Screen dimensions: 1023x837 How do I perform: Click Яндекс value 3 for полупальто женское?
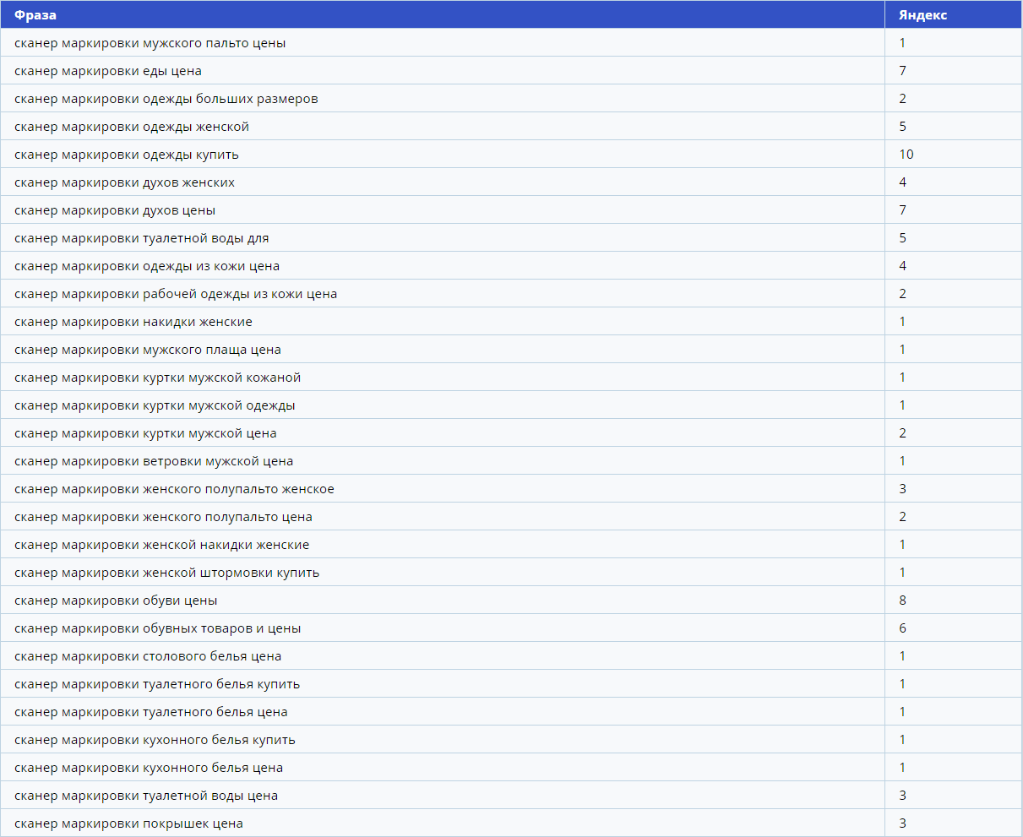pos(903,489)
